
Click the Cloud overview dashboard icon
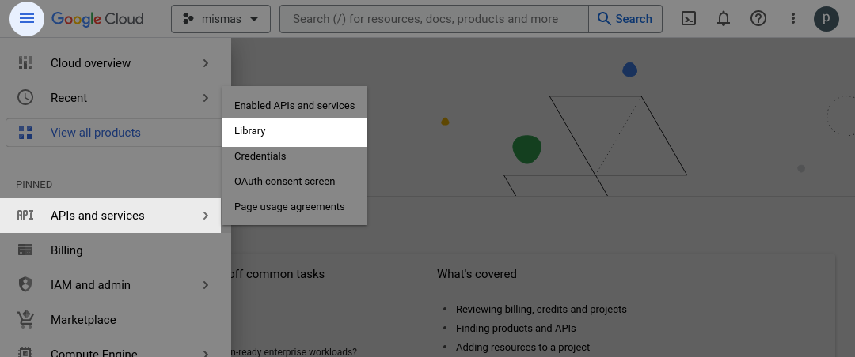(25, 62)
